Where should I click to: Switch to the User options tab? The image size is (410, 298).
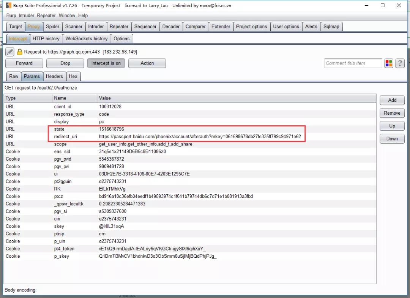coord(286,27)
